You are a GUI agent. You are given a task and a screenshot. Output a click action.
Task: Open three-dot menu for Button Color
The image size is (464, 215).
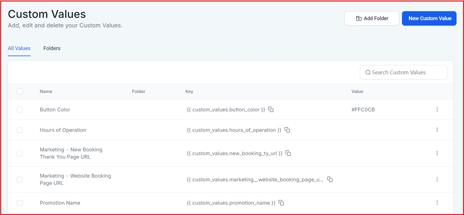coord(437,109)
